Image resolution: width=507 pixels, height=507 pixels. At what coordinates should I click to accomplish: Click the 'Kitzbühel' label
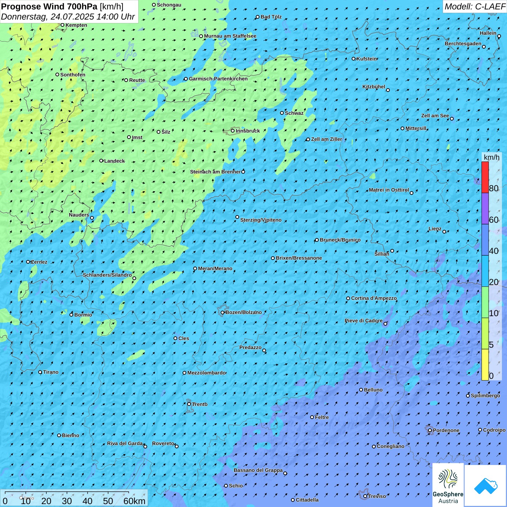[374, 87]
